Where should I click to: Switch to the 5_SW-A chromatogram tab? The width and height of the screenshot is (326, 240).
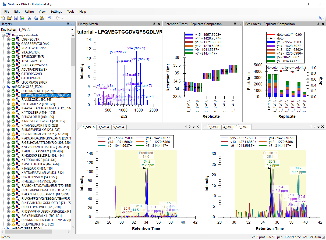click(119, 127)
